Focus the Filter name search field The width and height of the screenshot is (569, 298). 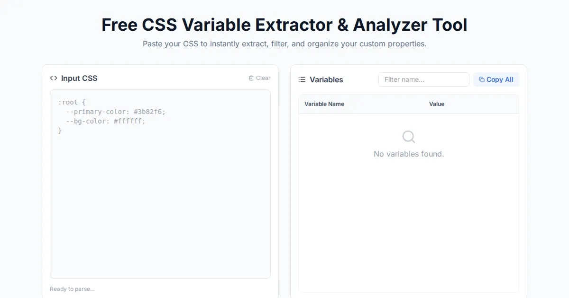tap(423, 79)
